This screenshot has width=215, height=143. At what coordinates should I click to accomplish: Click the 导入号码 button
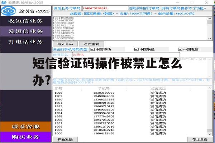pos(65,44)
